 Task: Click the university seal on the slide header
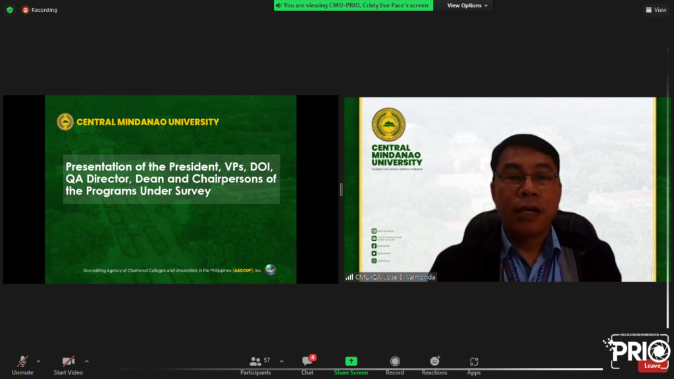(x=65, y=122)
